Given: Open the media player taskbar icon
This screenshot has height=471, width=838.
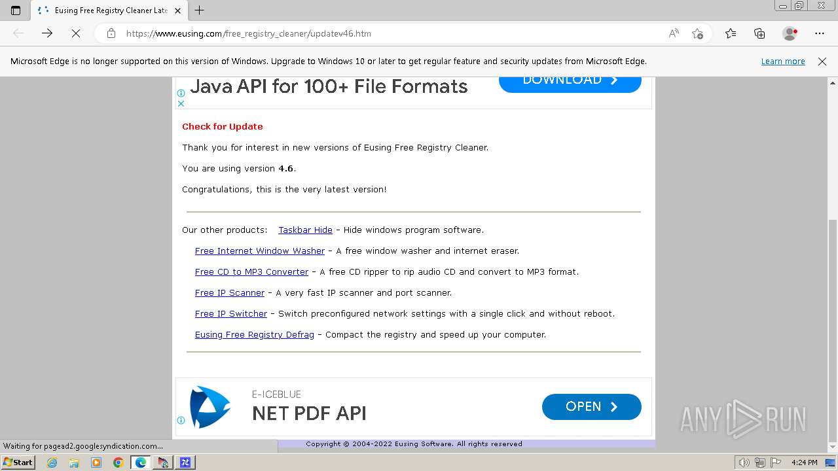Looking at the screenshot, I should point(96,462).
